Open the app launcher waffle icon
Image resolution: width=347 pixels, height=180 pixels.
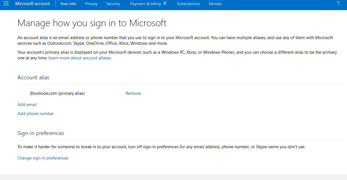[6, 4]
